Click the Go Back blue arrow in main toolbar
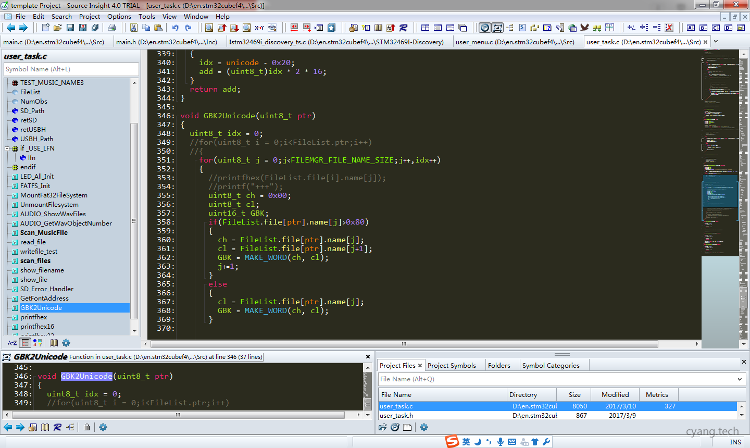 10,28
